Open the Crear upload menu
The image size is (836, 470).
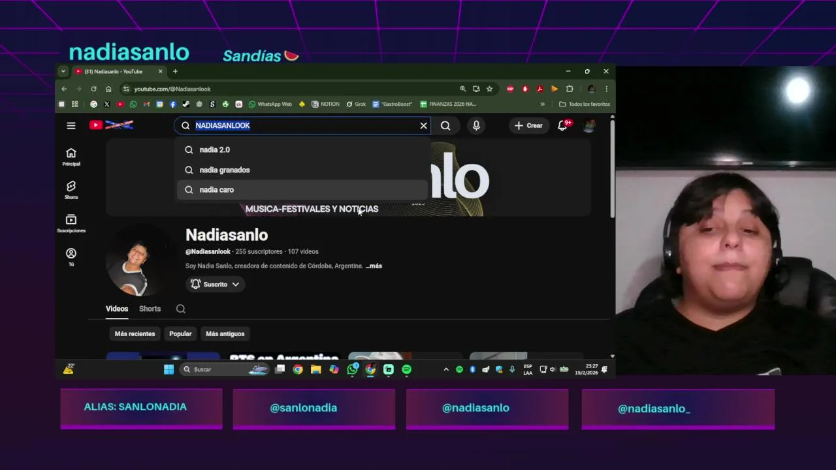click(x=528, y=125)
